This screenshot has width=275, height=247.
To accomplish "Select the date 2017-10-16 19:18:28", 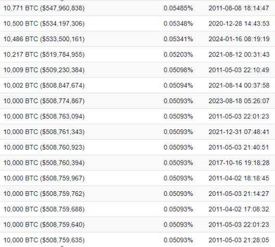I will coord(239,163).
